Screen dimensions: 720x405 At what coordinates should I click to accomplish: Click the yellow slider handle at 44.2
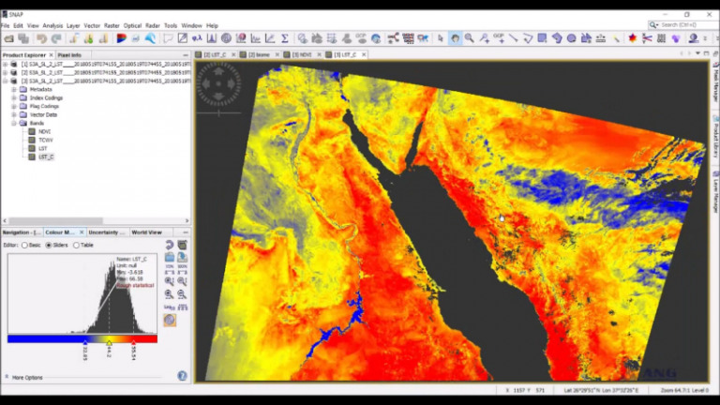click(x=109, y=342)
